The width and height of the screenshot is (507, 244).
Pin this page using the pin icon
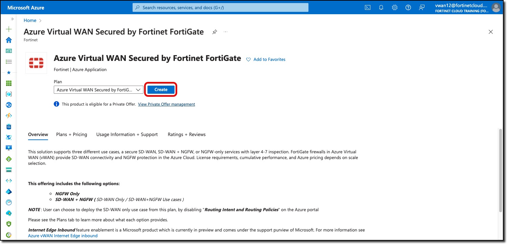tap(214, 32)
